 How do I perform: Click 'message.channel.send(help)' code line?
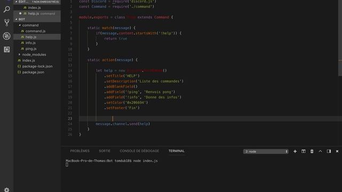pyautogui.click(x=123, y=124)
